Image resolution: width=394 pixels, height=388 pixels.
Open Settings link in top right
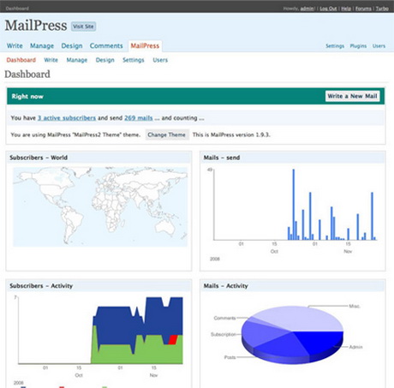click(335, 46)
